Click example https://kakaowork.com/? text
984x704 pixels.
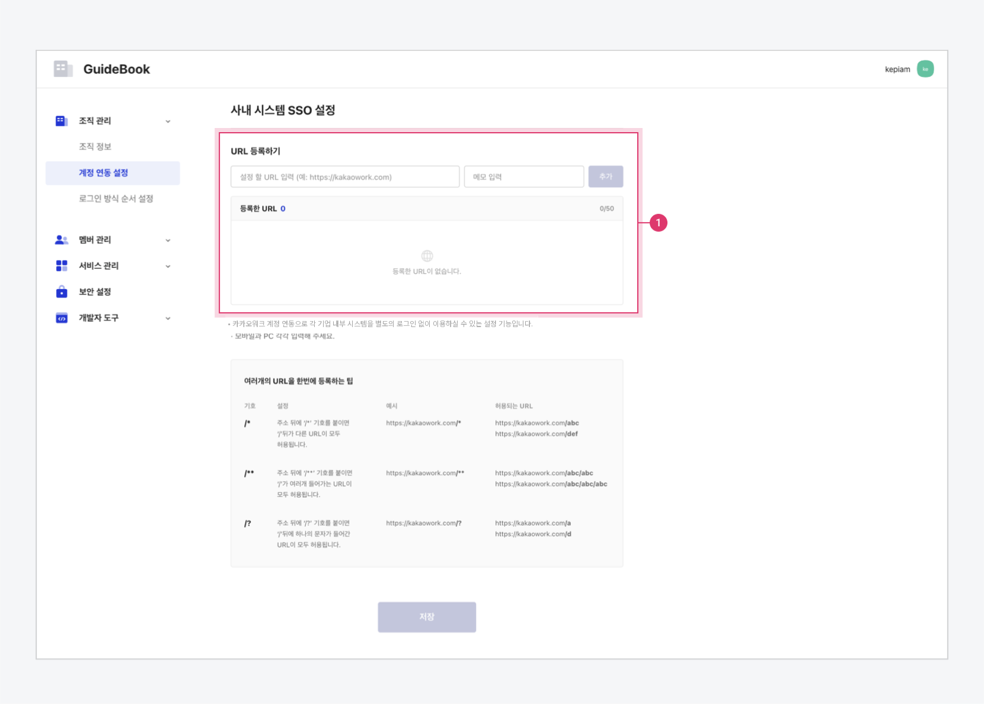click(423, 523)
